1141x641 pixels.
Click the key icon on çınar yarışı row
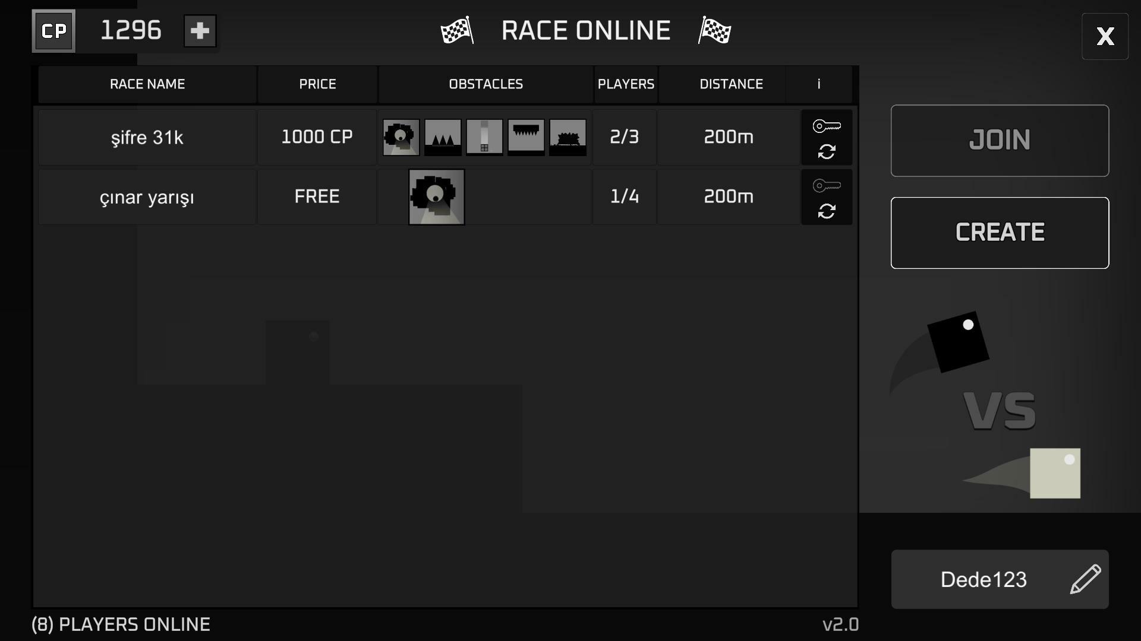(826, 186)
